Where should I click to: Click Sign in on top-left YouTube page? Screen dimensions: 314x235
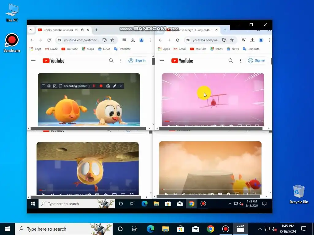pyautogui.click(x=137, y=61)
